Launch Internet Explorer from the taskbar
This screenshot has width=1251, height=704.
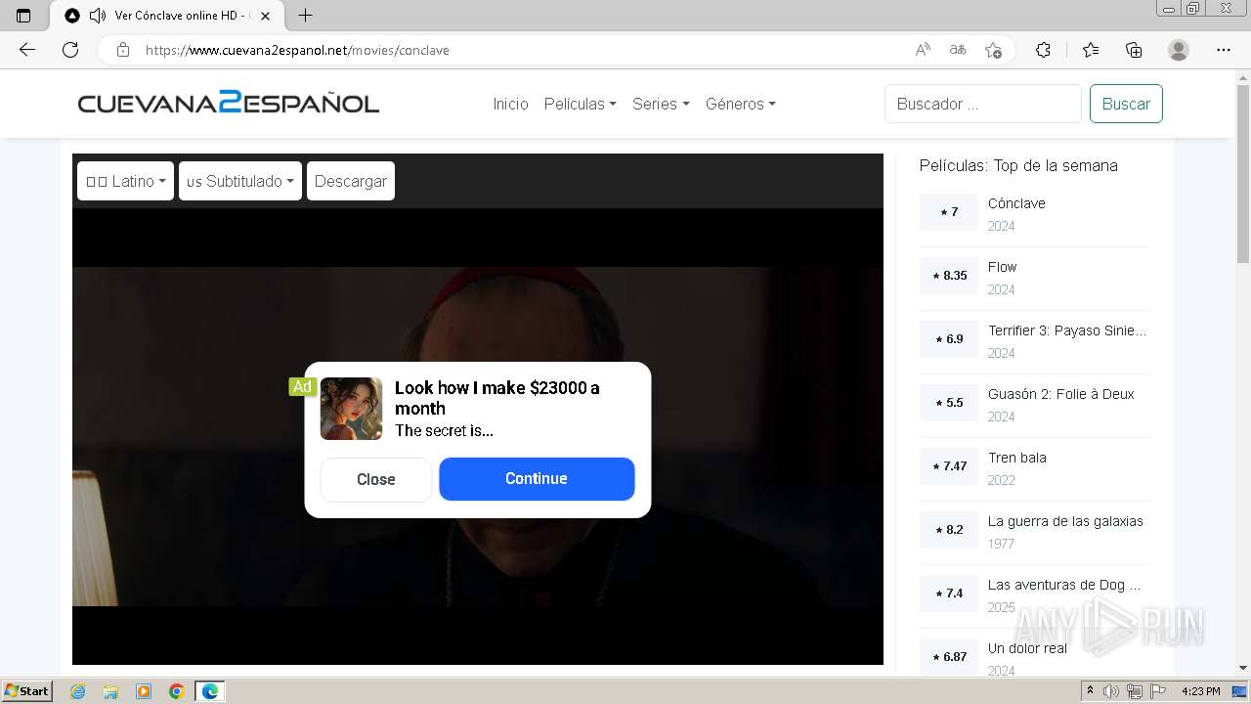(x=77, y=691)
